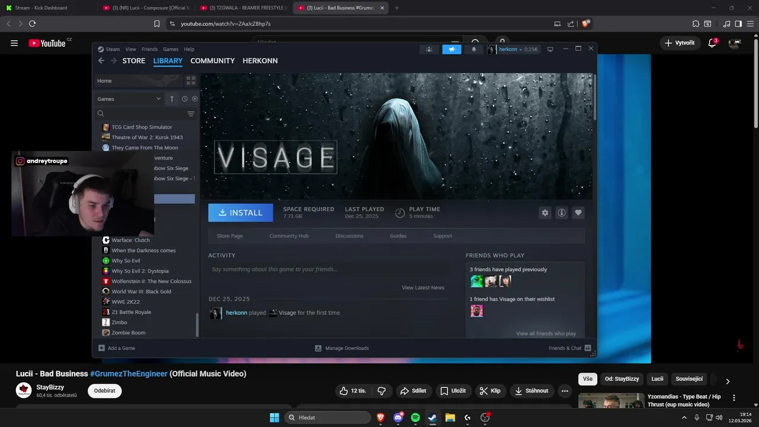Switch to COMMUNITY tab
The image size is (759, 427).
click(212, 60)
